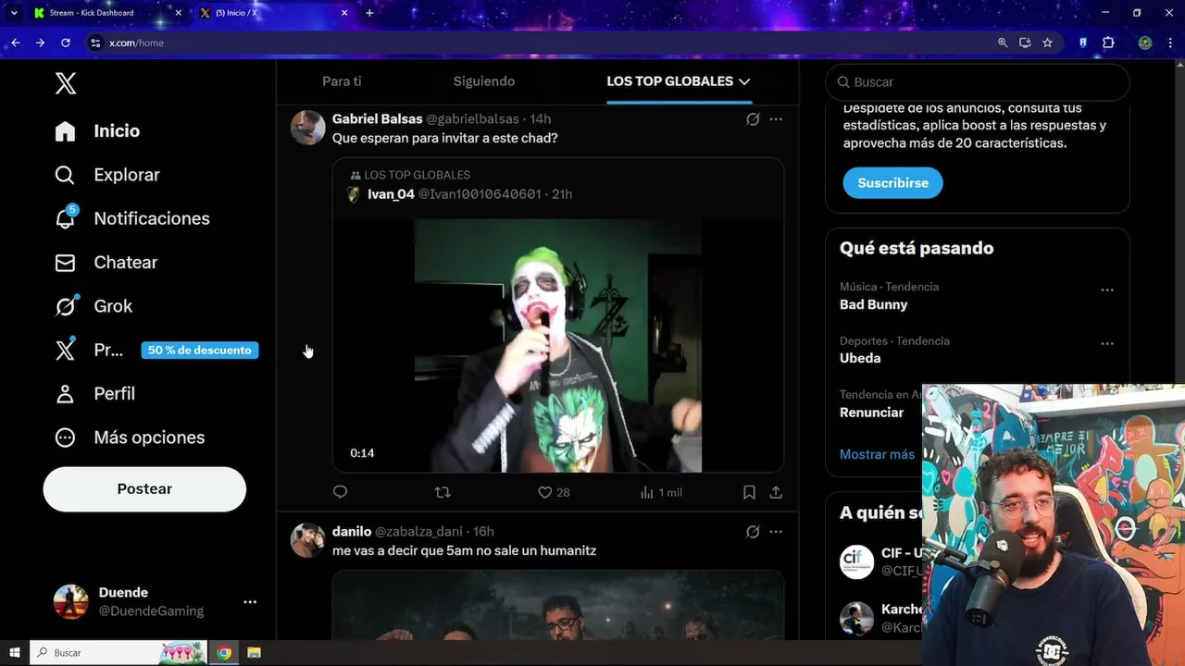Reload the current page

click(66, 43)
